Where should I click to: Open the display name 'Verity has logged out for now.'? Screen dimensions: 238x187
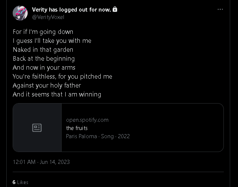point(71,10)
